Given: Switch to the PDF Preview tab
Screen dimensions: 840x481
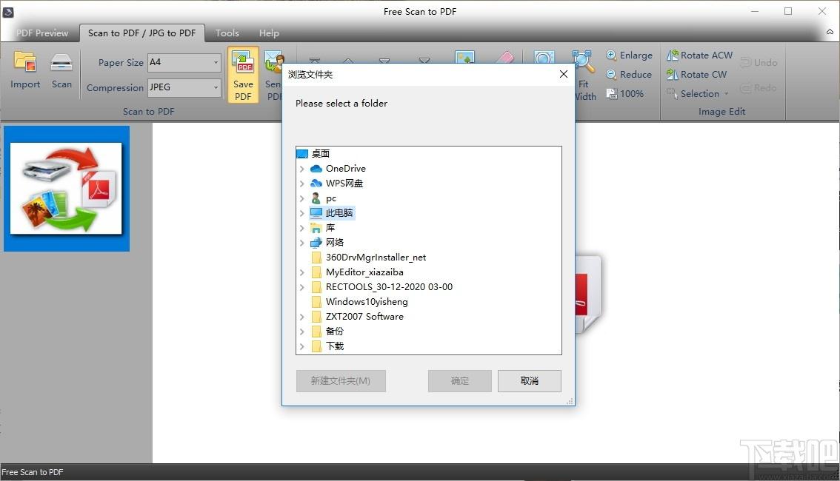Looking at the screenshot, I should pyautogui.click(x=41, y=33).
